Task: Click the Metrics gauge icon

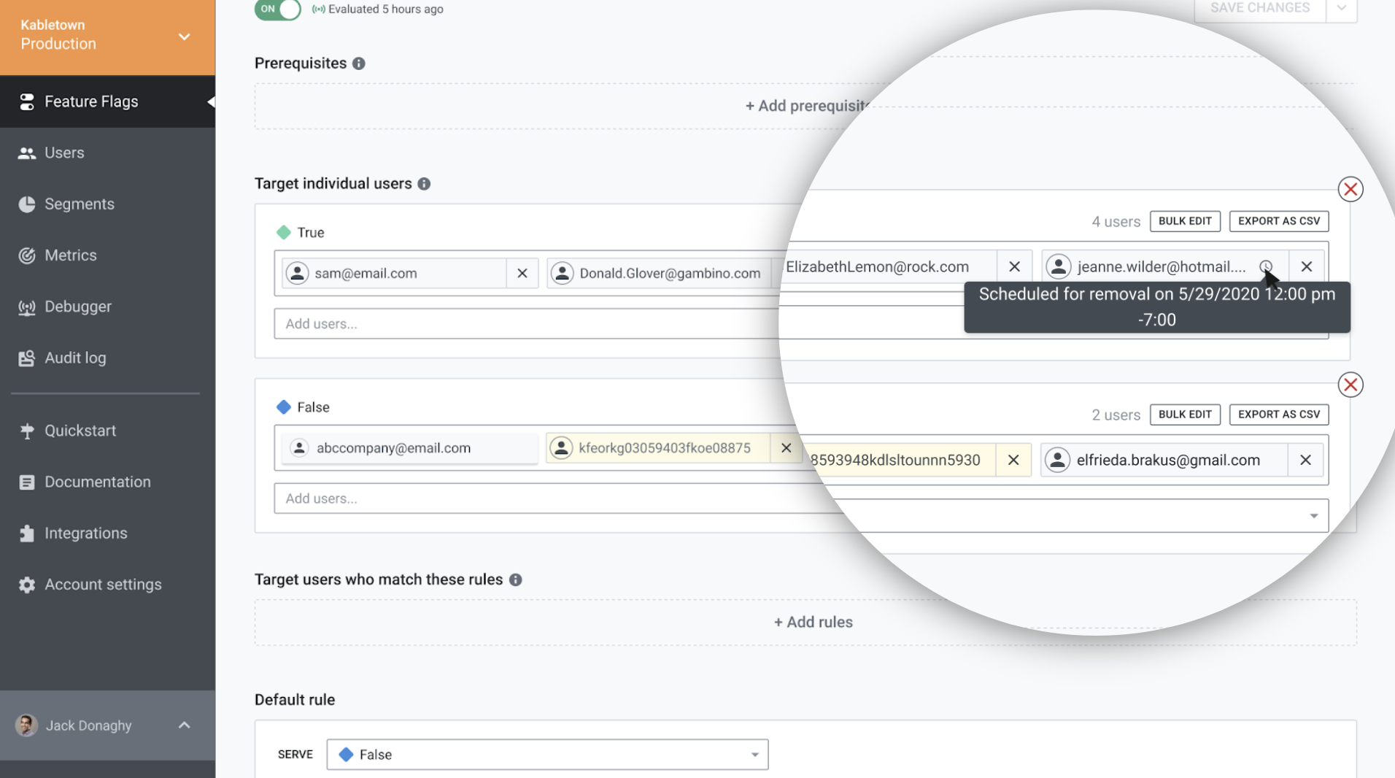Action: click(x=27, y=255)
